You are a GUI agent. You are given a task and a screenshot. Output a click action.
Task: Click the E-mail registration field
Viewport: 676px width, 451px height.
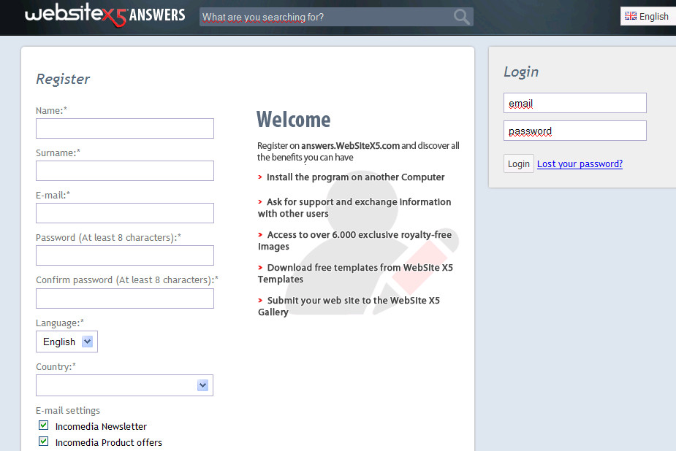click(x=124, y=213)
